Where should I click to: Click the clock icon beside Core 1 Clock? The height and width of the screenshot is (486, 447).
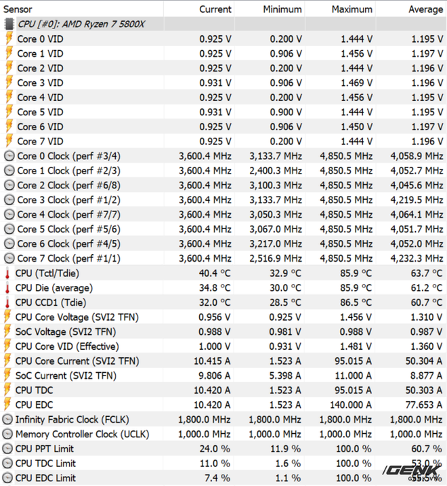(x=9, y=170)
